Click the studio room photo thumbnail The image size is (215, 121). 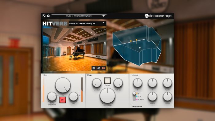74,50
